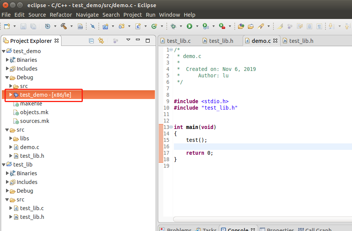Click the Next Annotation toolbar icon
This screenshot has height=231, width=352.
(330, 27)
